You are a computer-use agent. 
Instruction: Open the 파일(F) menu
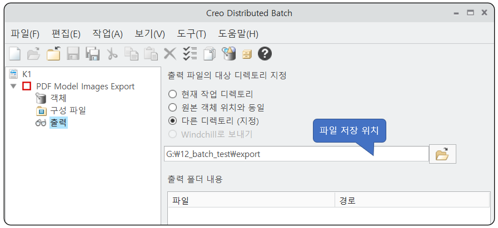point(25,34)
